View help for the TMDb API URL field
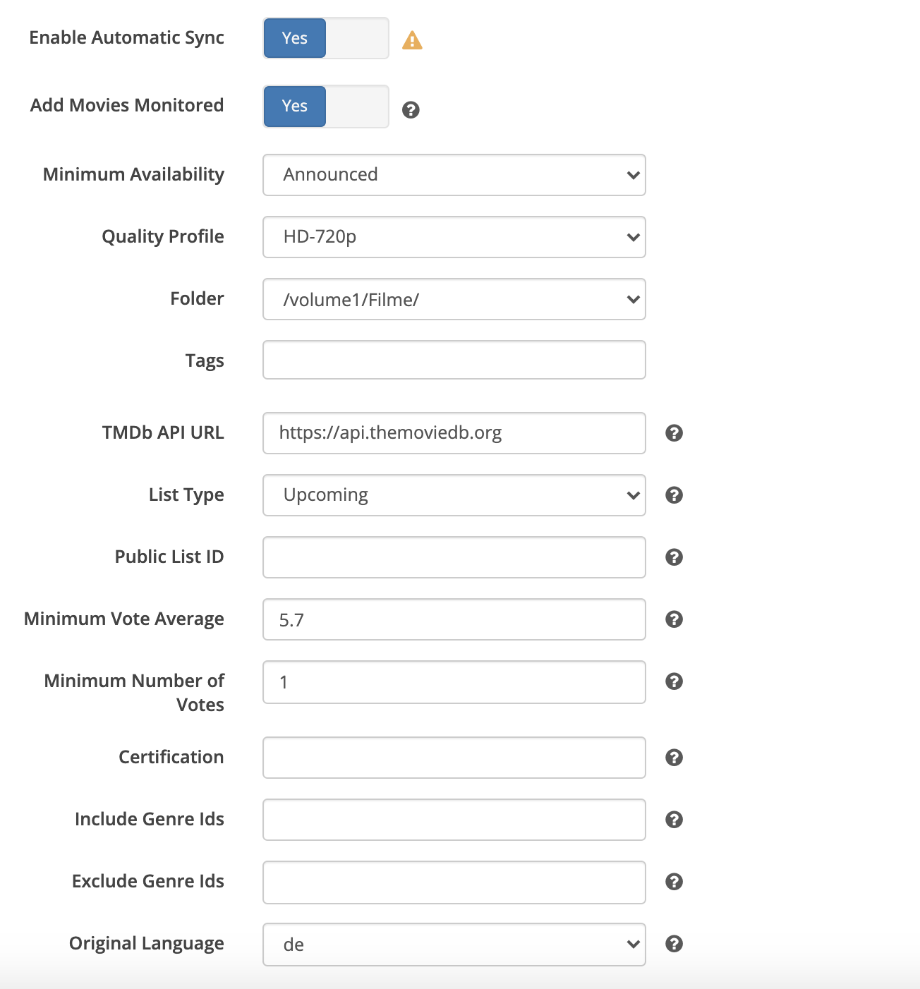Viewport: 920px width, 989px height. 674,433
